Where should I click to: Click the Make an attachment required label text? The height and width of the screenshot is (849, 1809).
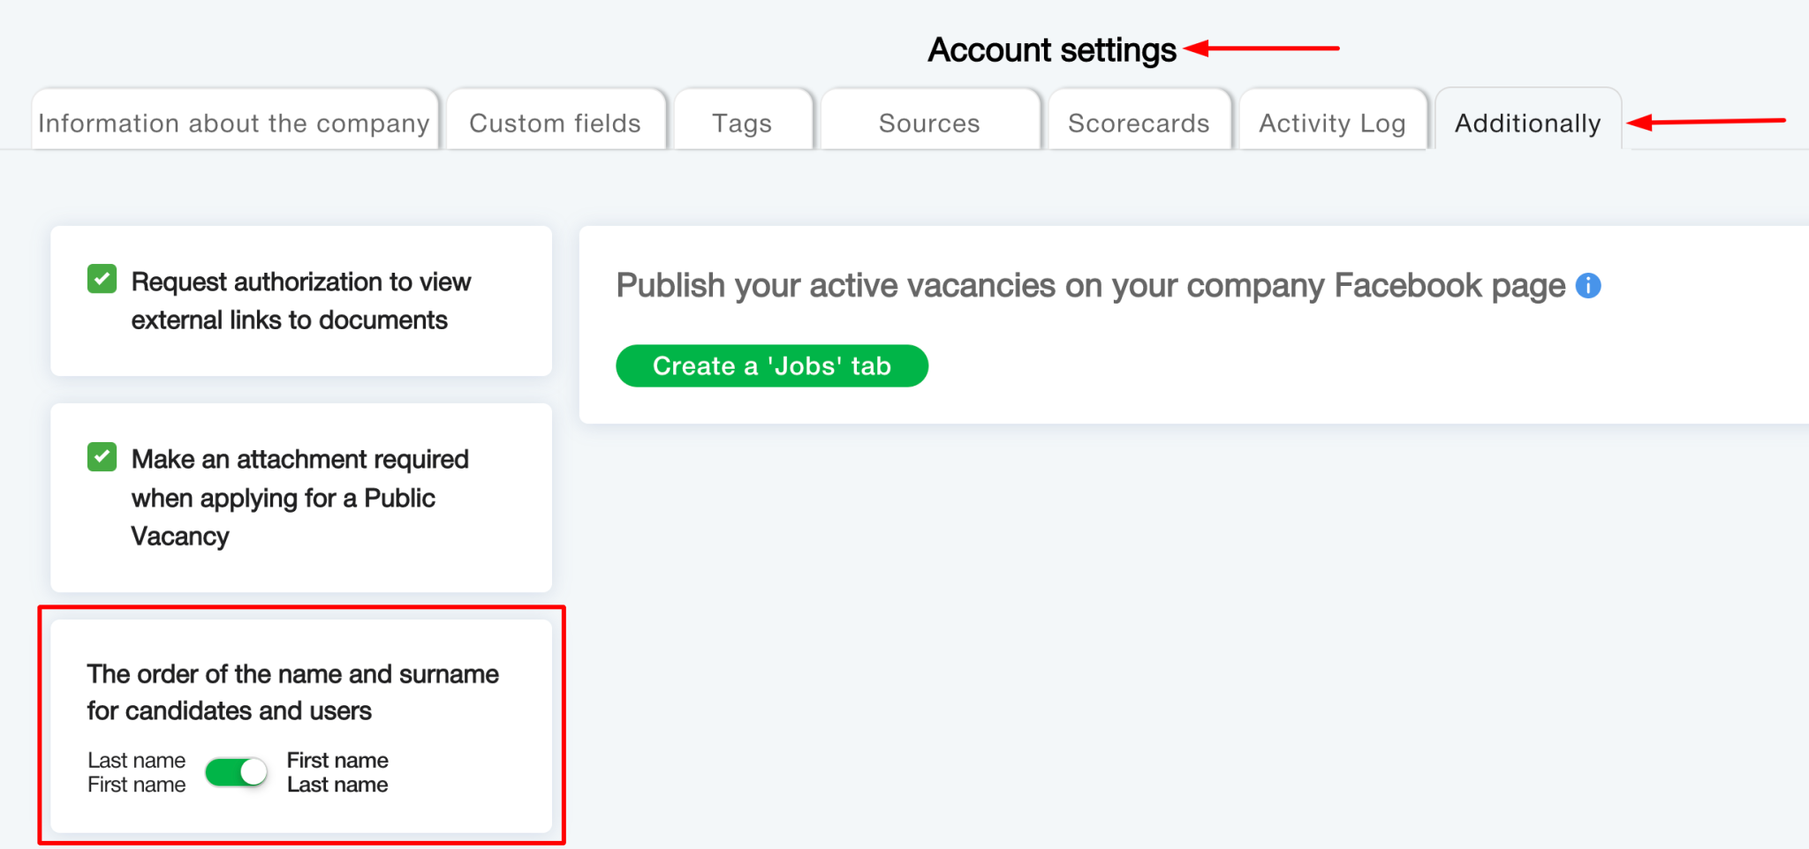coord(299,498)
